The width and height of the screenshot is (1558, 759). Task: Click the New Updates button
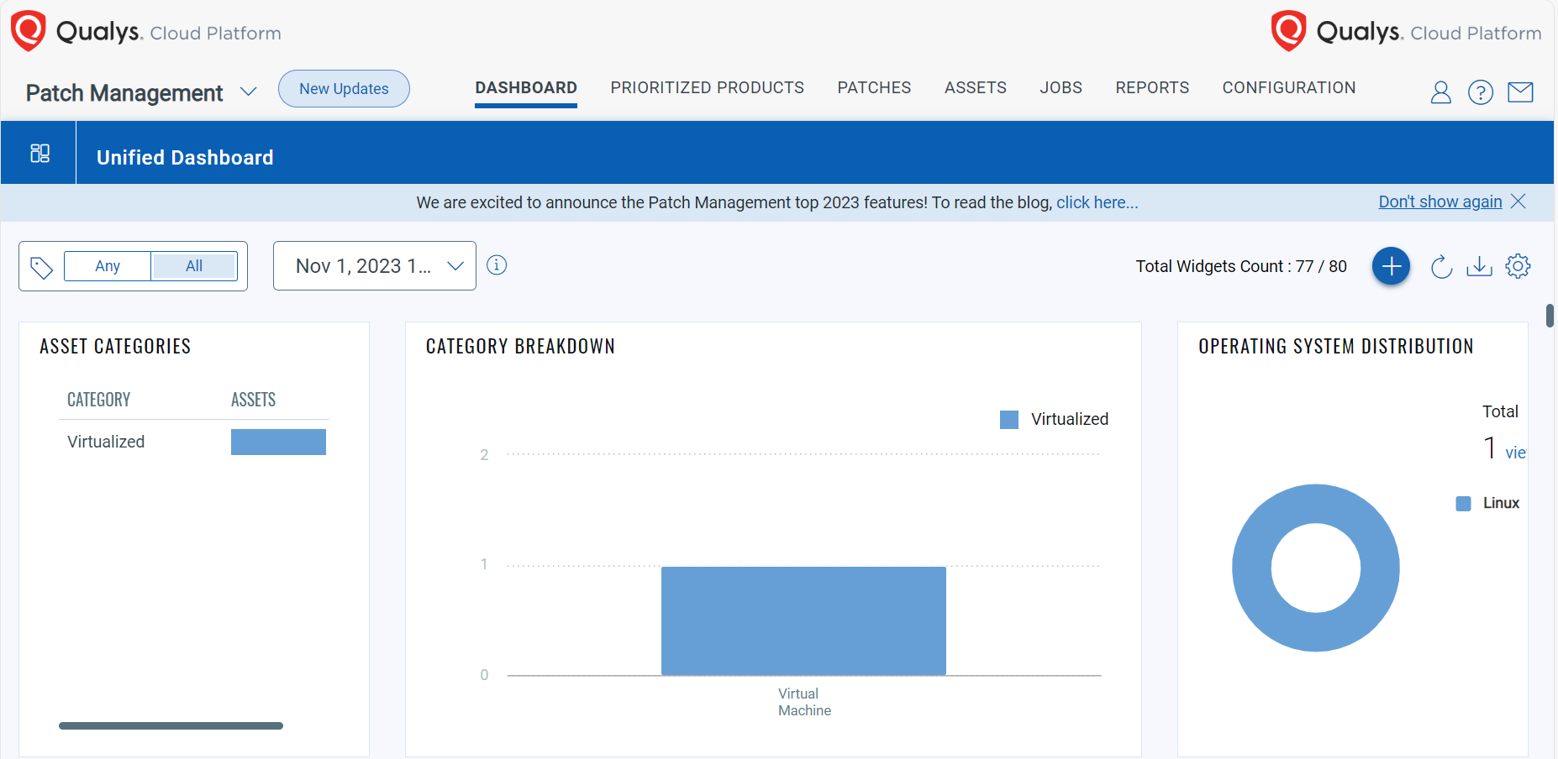coord(343,88)
